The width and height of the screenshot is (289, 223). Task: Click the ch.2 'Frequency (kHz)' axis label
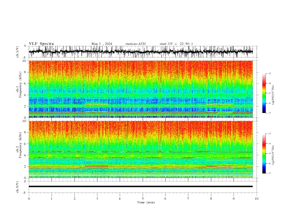pos(20,145)
